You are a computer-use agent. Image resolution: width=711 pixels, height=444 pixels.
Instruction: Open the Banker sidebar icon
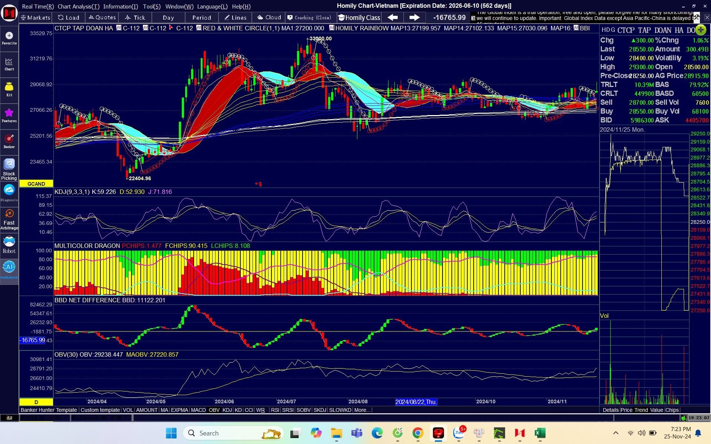tap(9, 142)
